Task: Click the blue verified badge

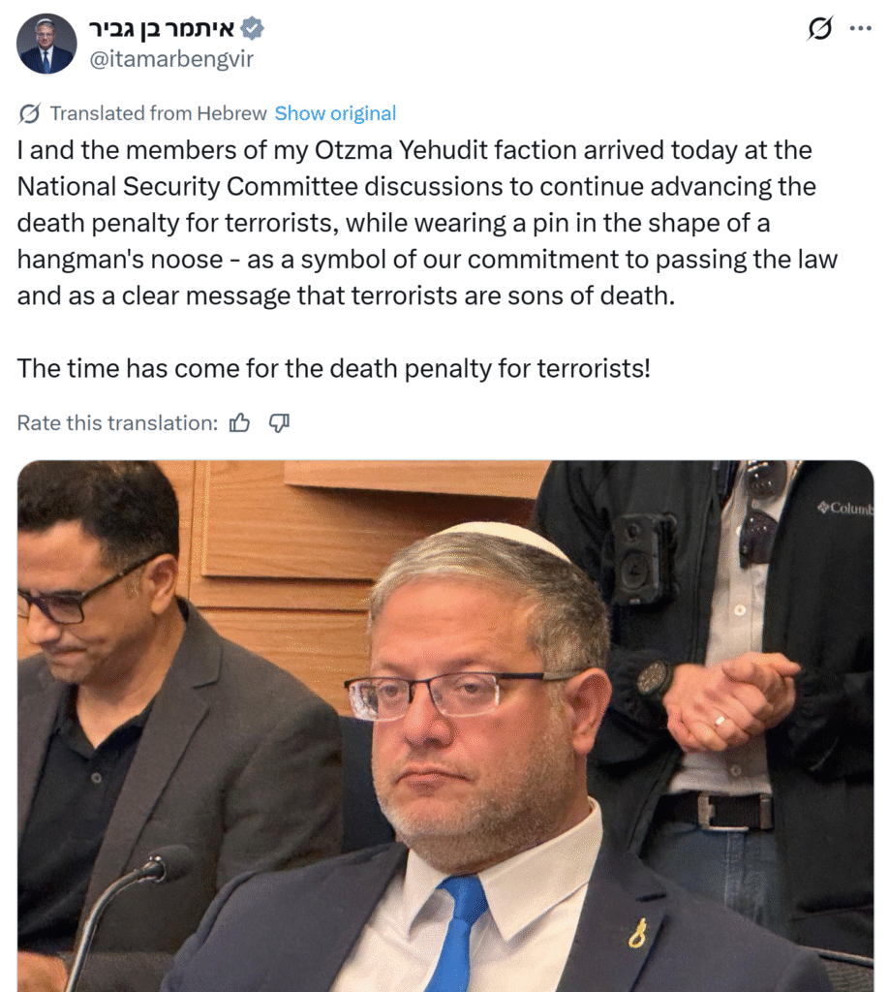Action: [x=254, y=29]
